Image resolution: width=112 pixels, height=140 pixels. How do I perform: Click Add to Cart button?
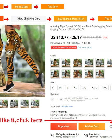(x=92, y=126)
